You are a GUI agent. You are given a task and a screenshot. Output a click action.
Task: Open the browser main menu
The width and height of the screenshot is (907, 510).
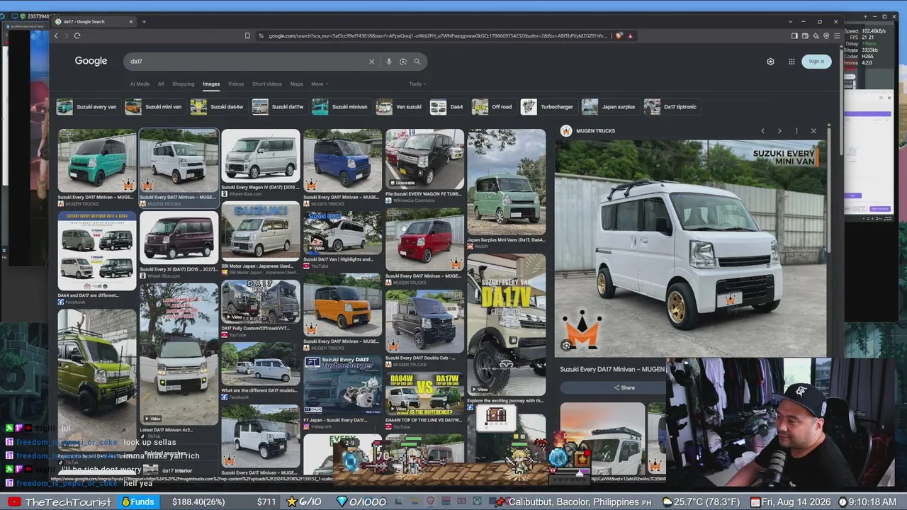click(837, 35)
